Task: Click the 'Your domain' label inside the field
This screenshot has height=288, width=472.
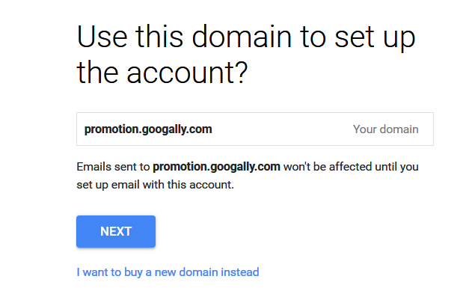Action: 386,129
